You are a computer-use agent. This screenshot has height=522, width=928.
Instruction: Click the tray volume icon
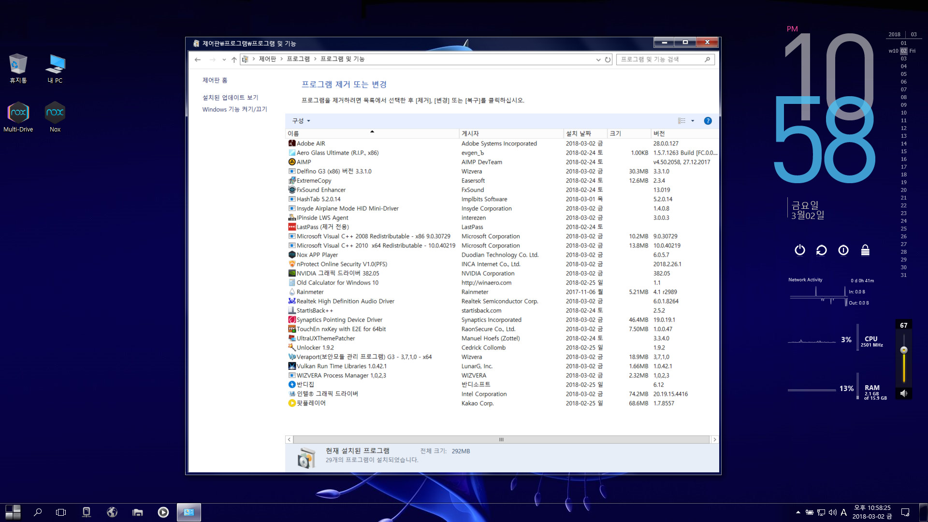tap(832, 512)
